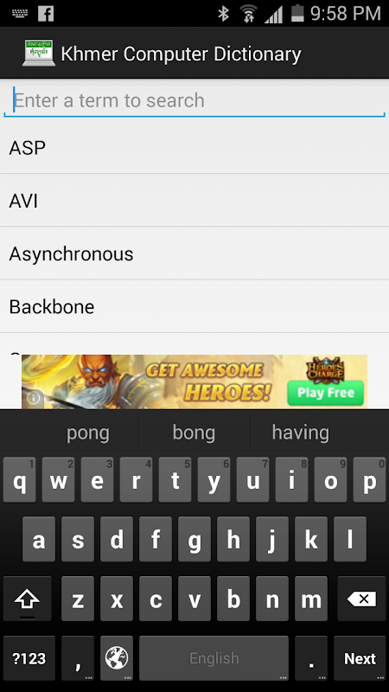Tap the Next key on the keyboard
This screenshot has width=389, height=692.
[360, 658]
